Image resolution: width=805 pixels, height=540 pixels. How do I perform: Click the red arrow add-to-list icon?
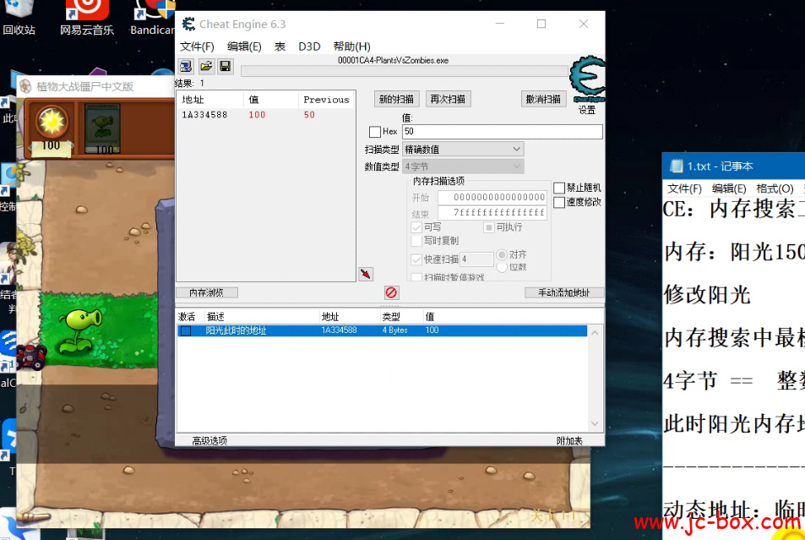(365, 274)
